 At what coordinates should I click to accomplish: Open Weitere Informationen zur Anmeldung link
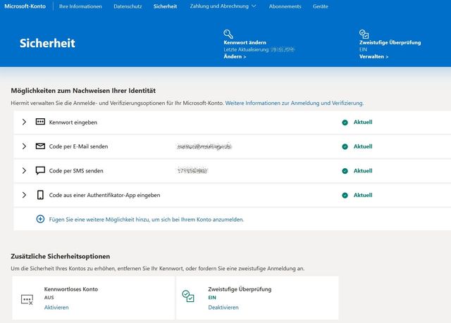click(294, 103)
